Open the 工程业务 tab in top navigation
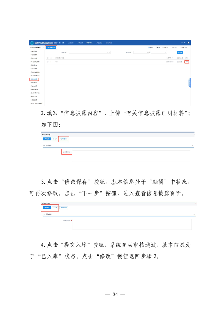 pos(71,43)
